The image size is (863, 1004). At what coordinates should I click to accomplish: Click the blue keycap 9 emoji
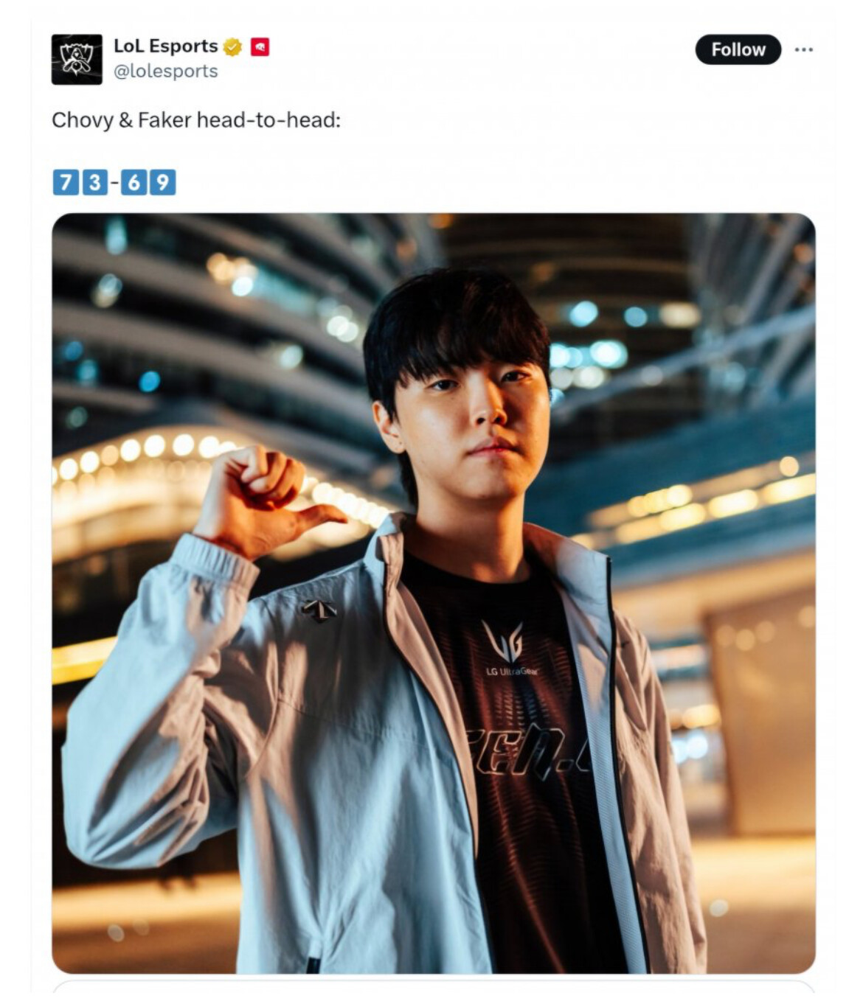163,182
